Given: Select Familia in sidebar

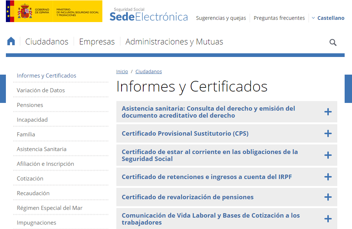Looking at the screenshot, I should (x=26, y=135).
